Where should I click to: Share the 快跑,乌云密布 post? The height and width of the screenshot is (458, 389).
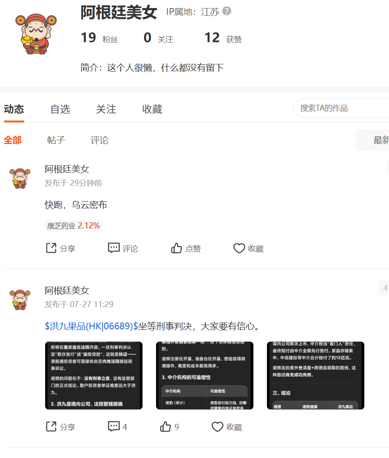[61, 248]
